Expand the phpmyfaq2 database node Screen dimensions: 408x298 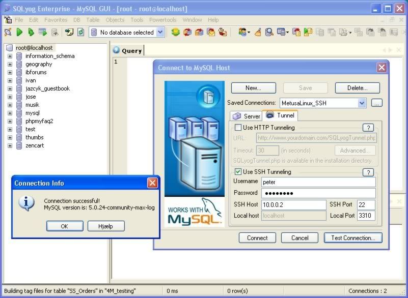[x=10, y=122]
